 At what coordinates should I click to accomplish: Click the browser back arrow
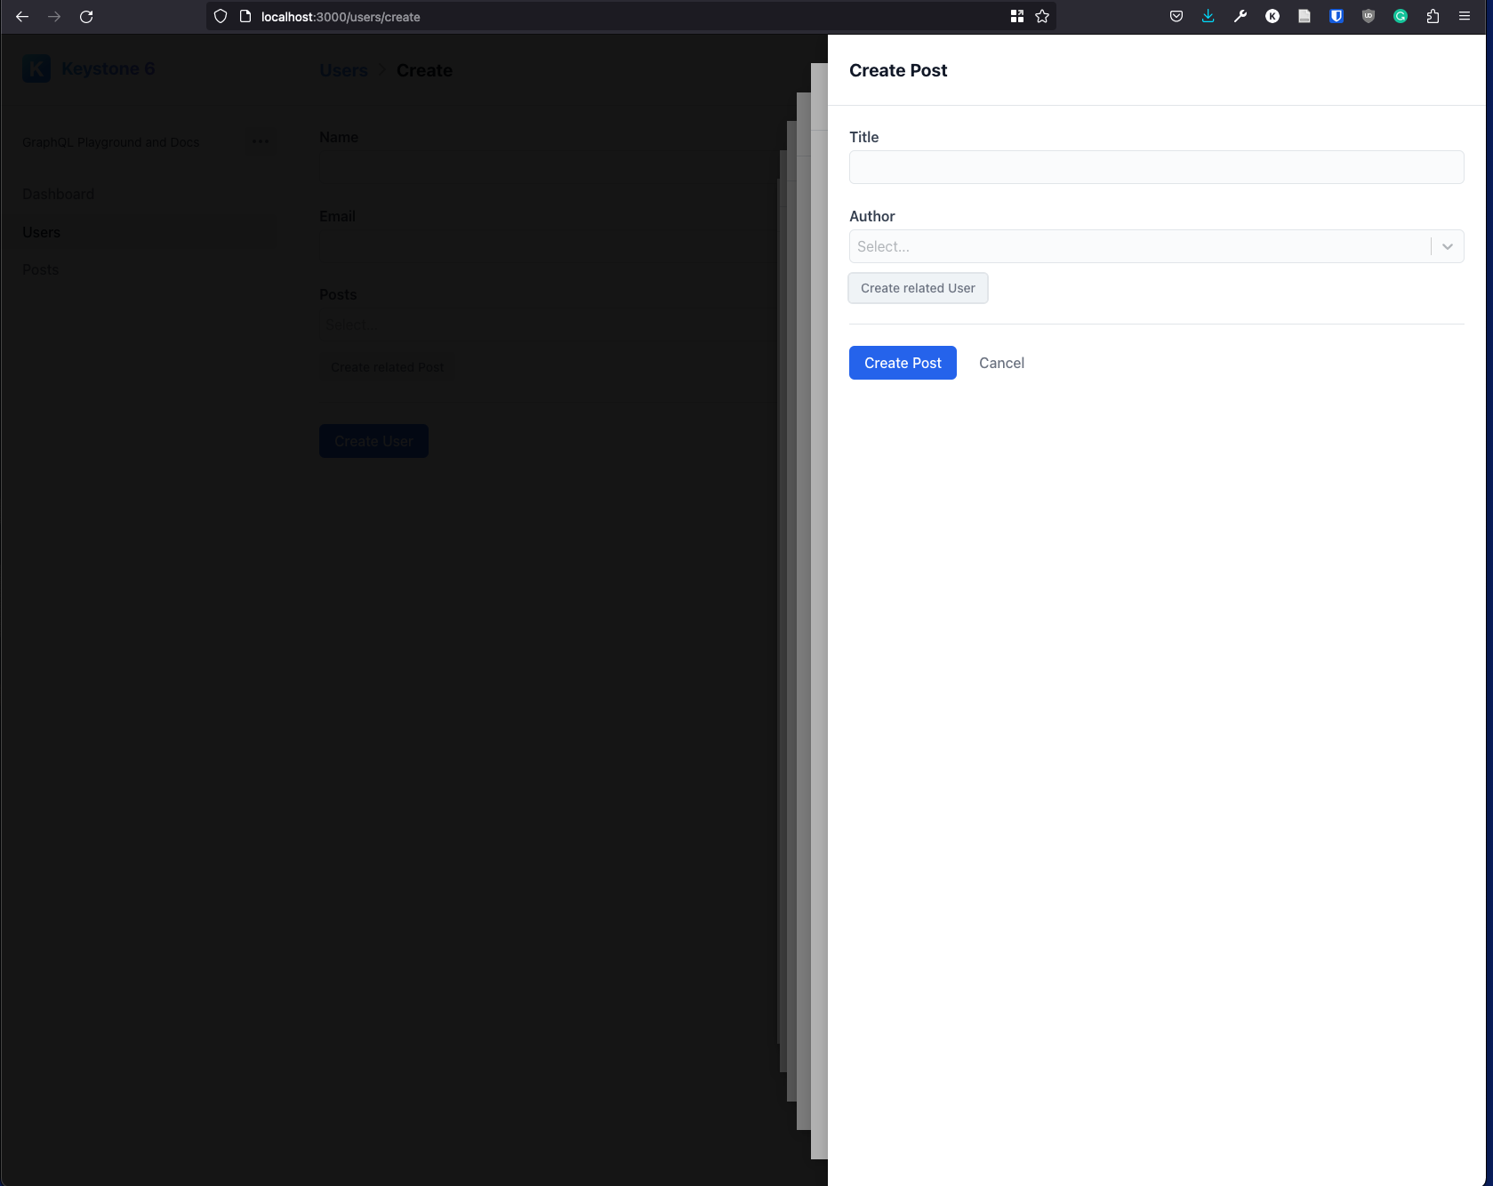pos(22,17)
